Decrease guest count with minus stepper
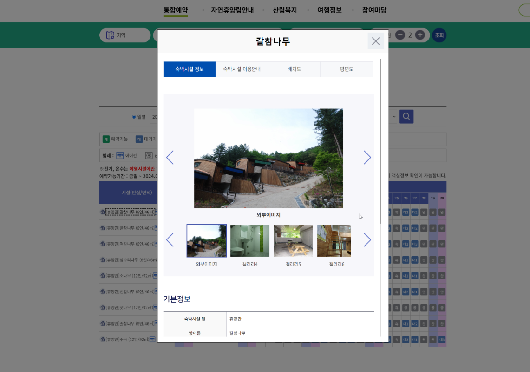Viewport: 530px width, 372px height. pyautogui.click(x=400, y=35)
